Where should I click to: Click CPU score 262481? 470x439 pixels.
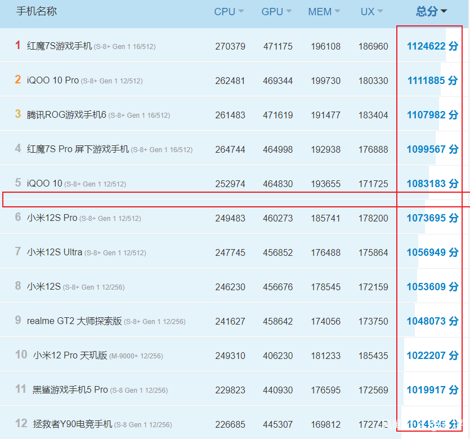tap(230, 81)
